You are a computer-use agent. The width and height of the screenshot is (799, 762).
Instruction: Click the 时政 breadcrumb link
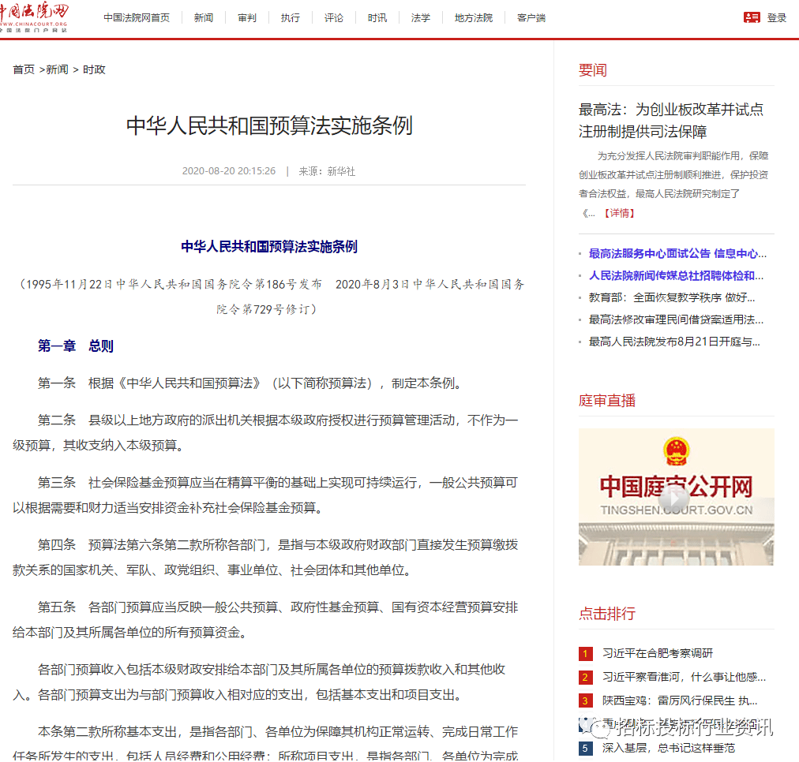pos(94,69)
